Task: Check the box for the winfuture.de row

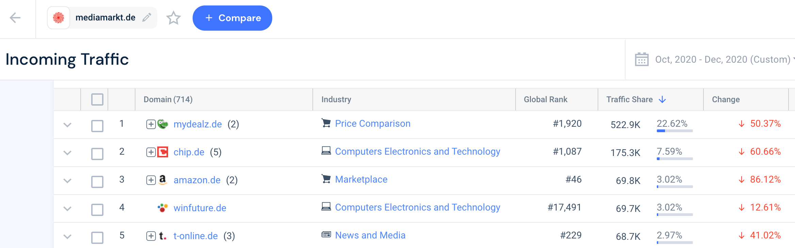Action: click(x=97, y=210)
